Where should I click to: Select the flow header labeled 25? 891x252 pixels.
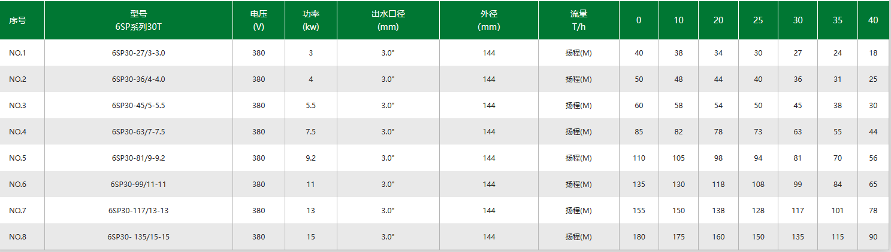click(758, 20)
